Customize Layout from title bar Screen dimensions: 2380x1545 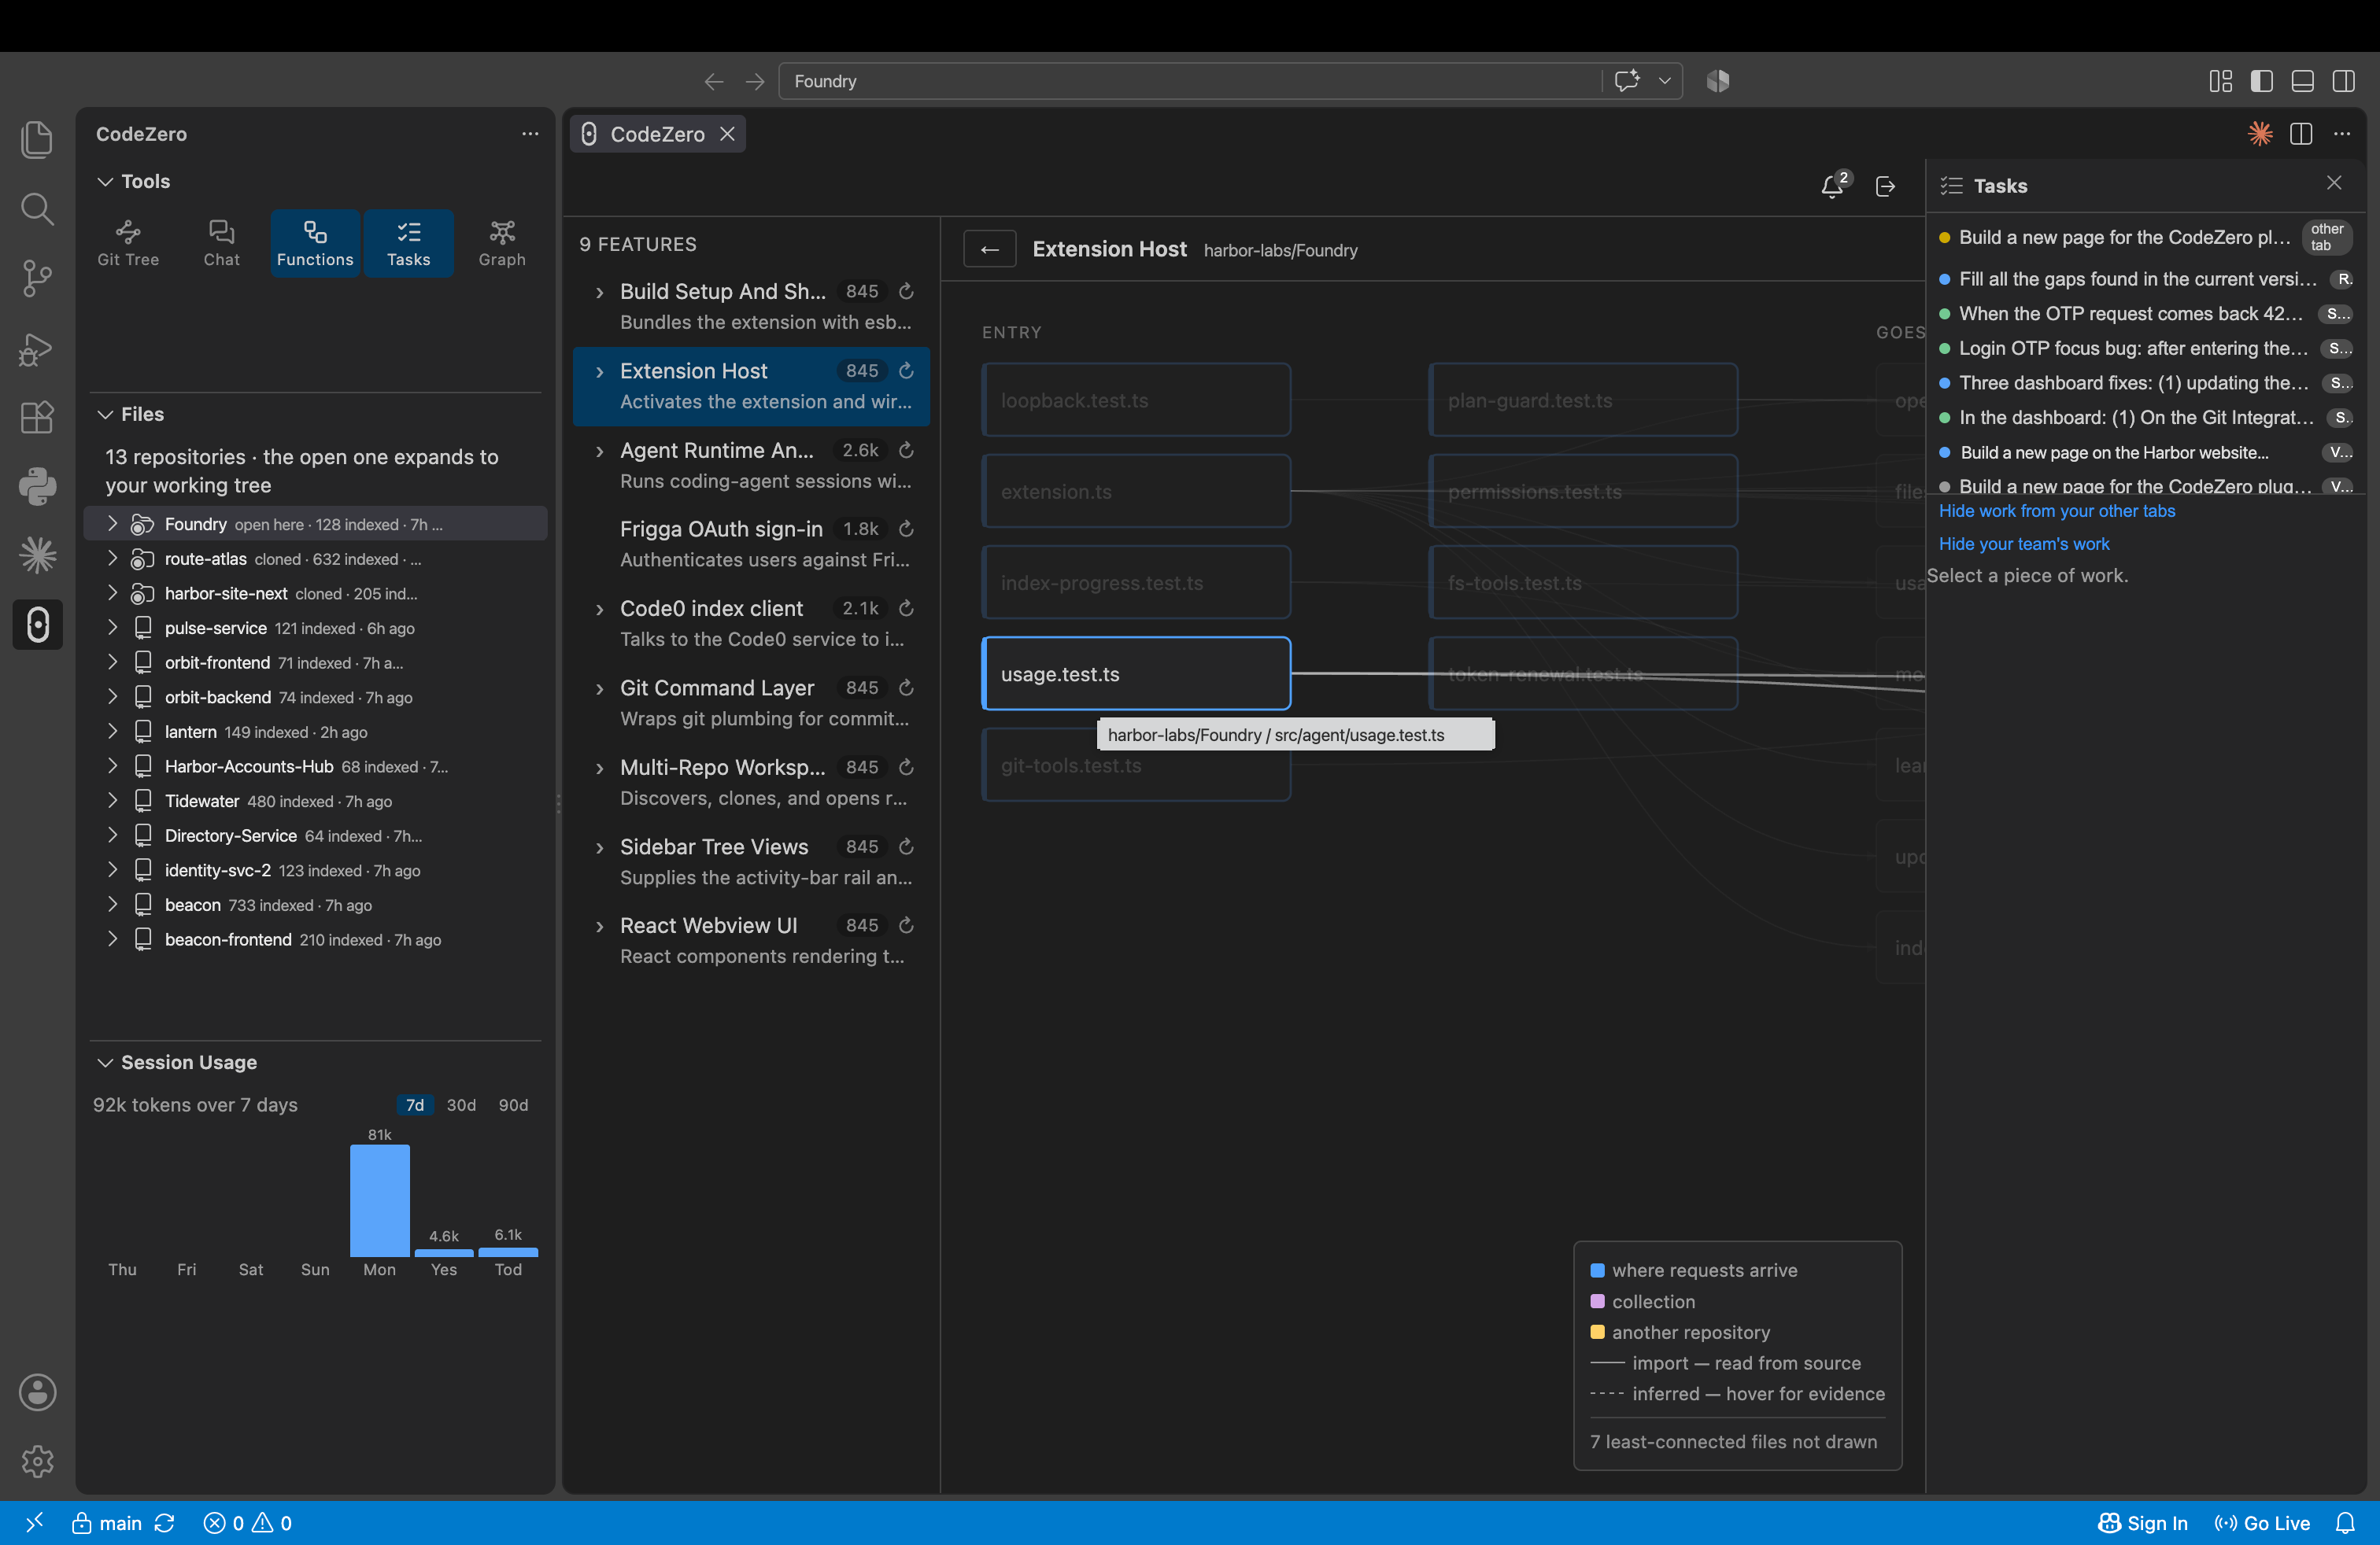tap(2220, 81)
